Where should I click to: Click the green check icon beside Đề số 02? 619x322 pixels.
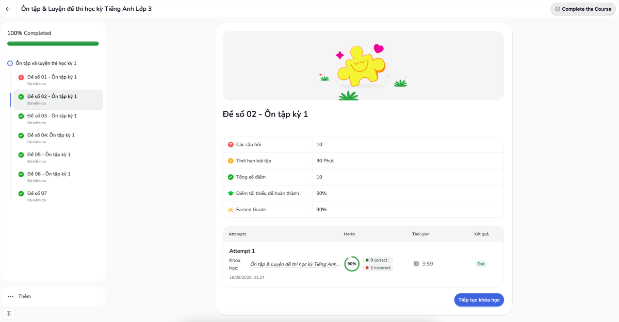21,97
